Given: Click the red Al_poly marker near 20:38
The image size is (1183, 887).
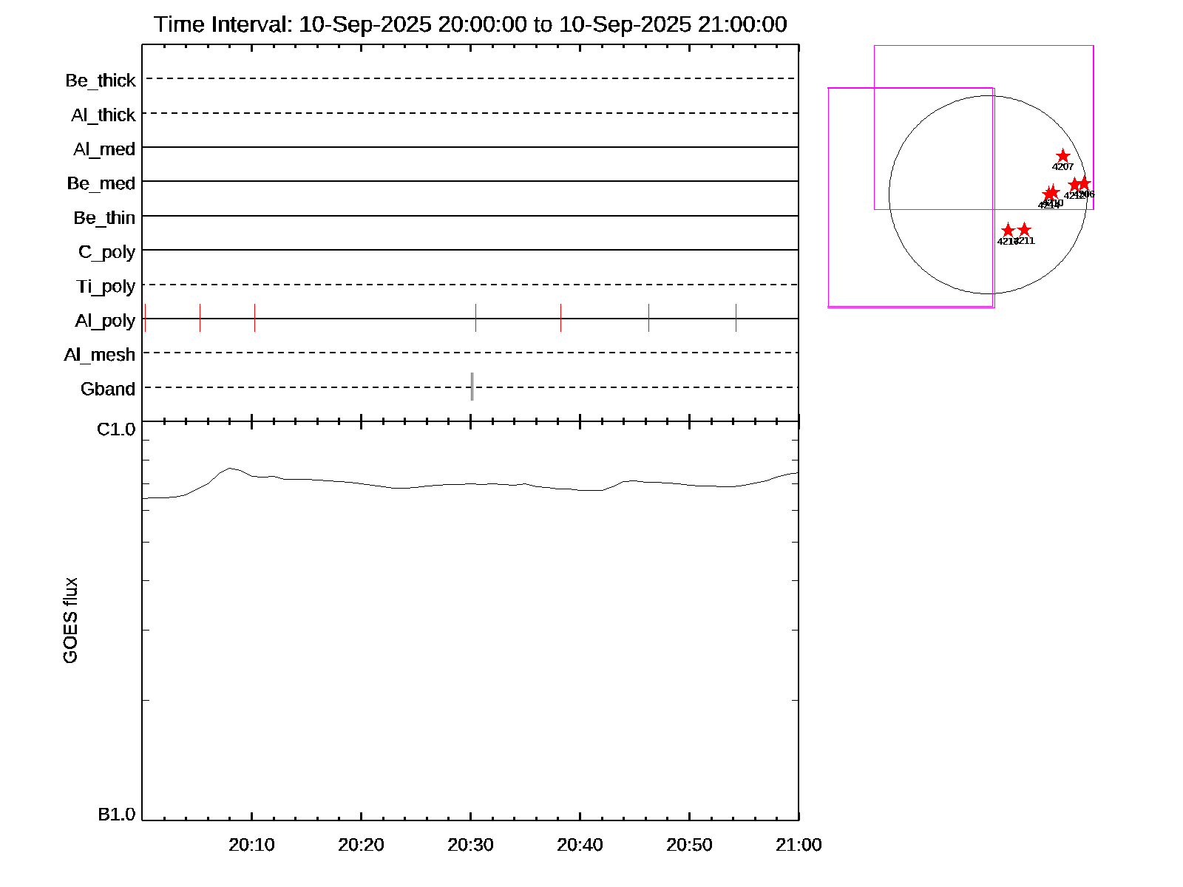Looking at the screenshot, I should click(x=560, y=318).
